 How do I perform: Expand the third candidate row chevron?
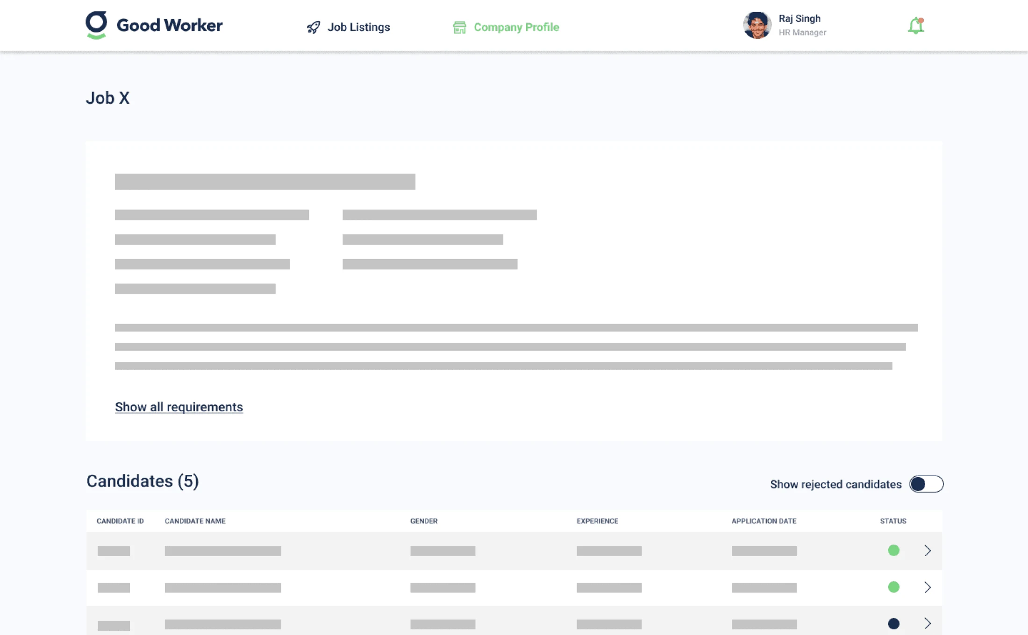(928, 623)
